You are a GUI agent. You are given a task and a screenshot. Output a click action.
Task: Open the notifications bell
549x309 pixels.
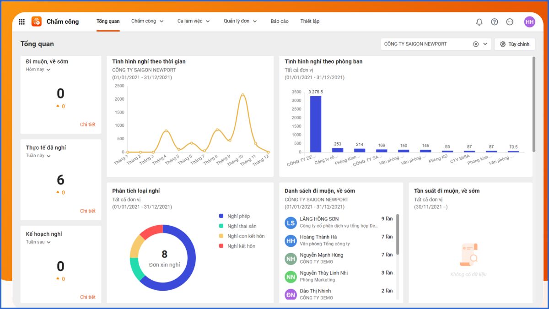(x=479, y=22)
